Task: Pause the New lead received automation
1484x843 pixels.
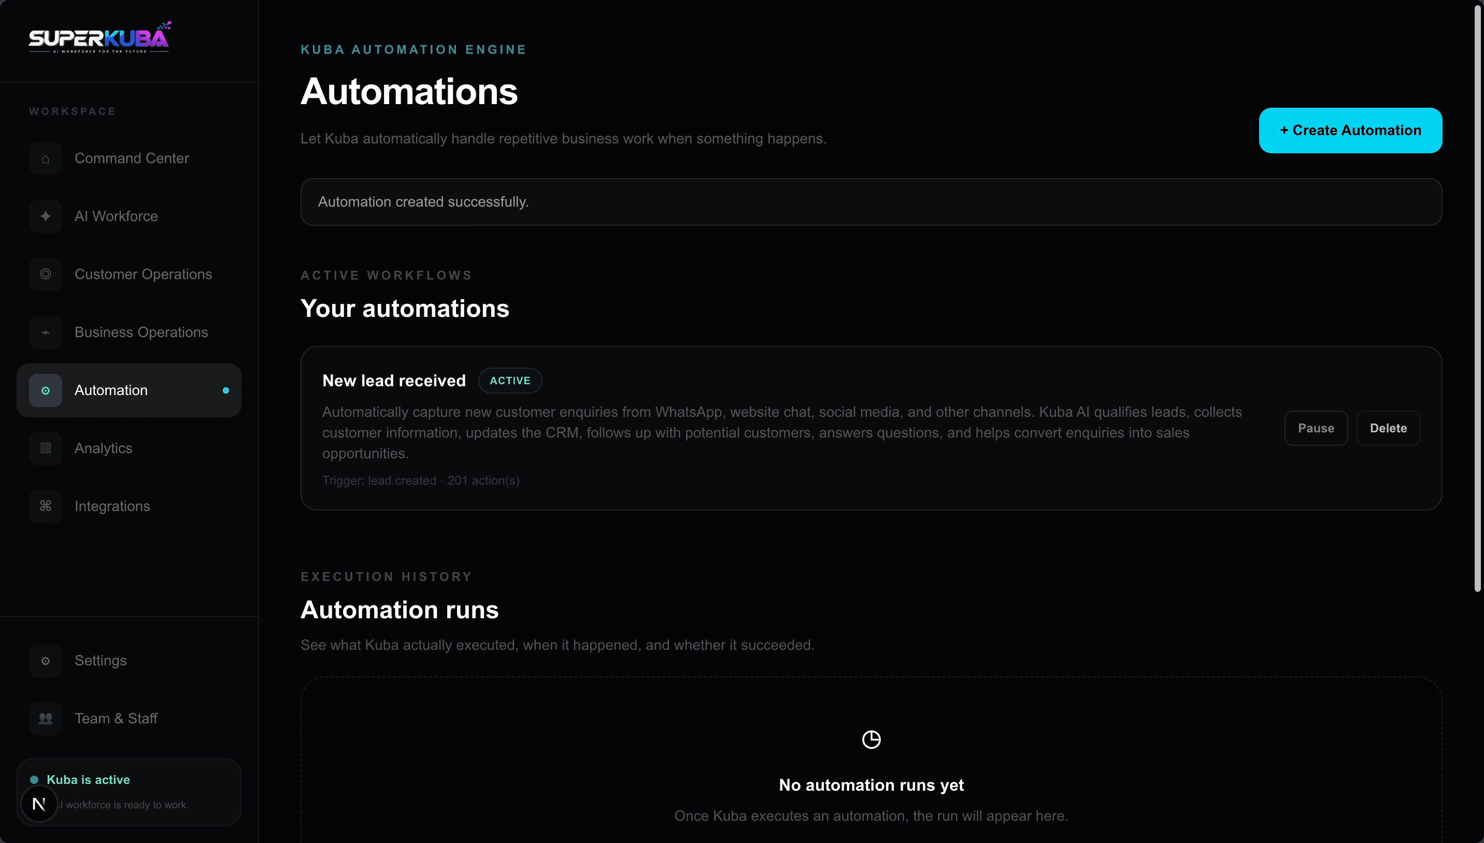Action: click(1316, 428)
